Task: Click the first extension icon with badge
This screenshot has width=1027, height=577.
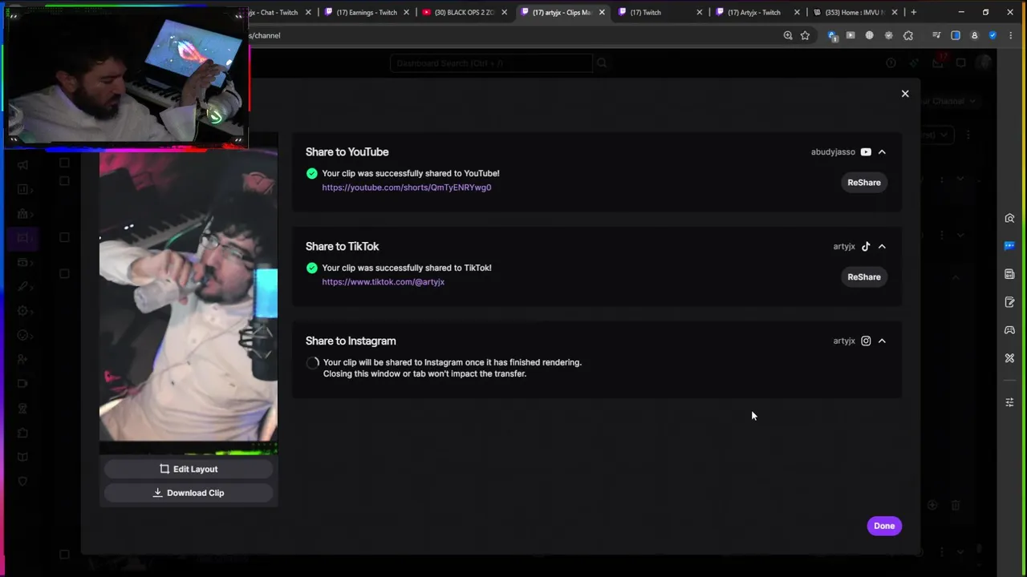Action: [832, 35]
